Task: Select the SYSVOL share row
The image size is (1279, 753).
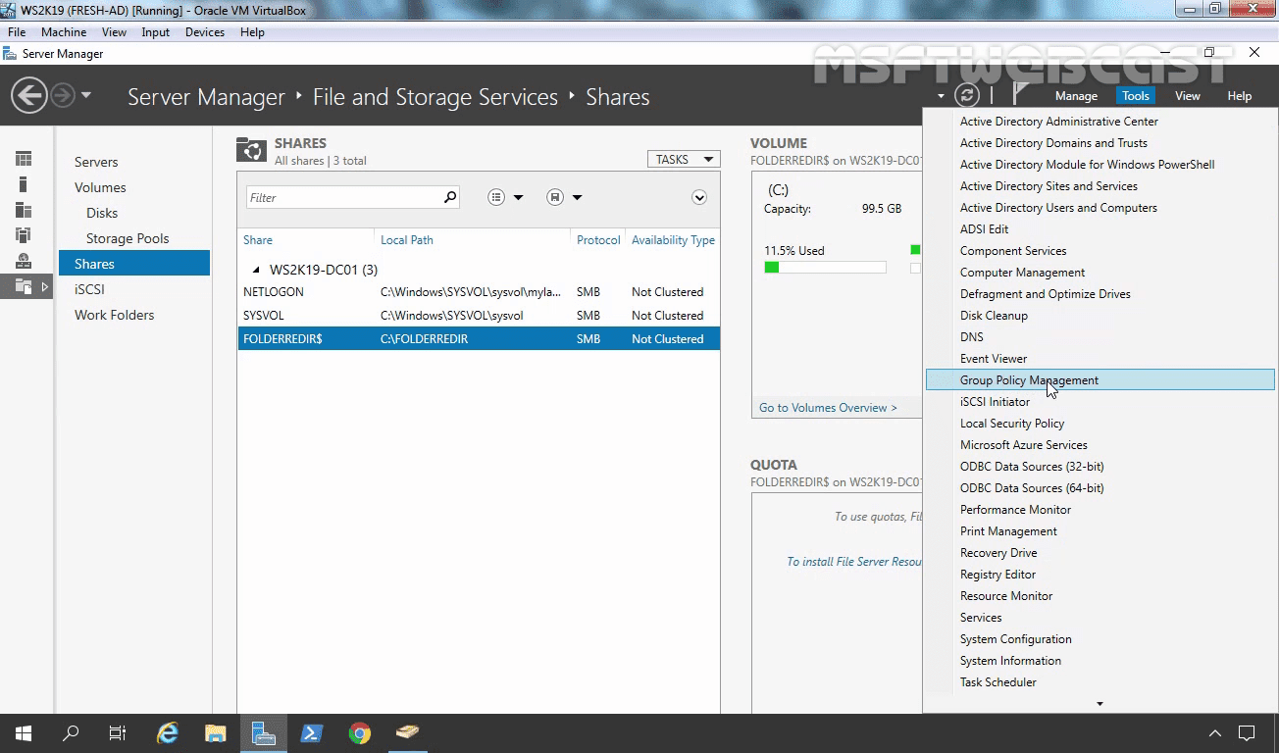Action: coord(479,316)
